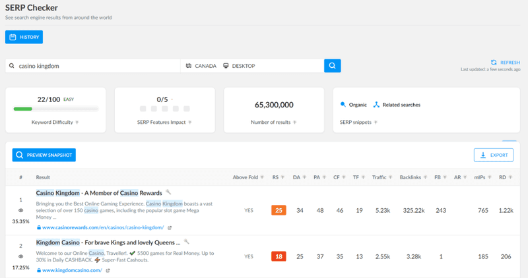Click the refresh arrows icon
528x278 pixels.
494,63
